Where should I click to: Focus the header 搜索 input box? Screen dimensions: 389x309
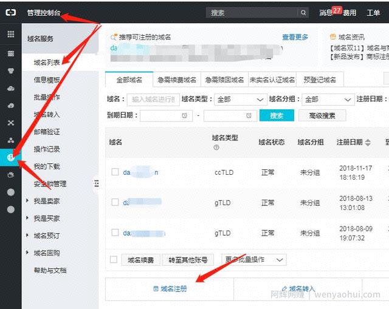pos(252,13)
